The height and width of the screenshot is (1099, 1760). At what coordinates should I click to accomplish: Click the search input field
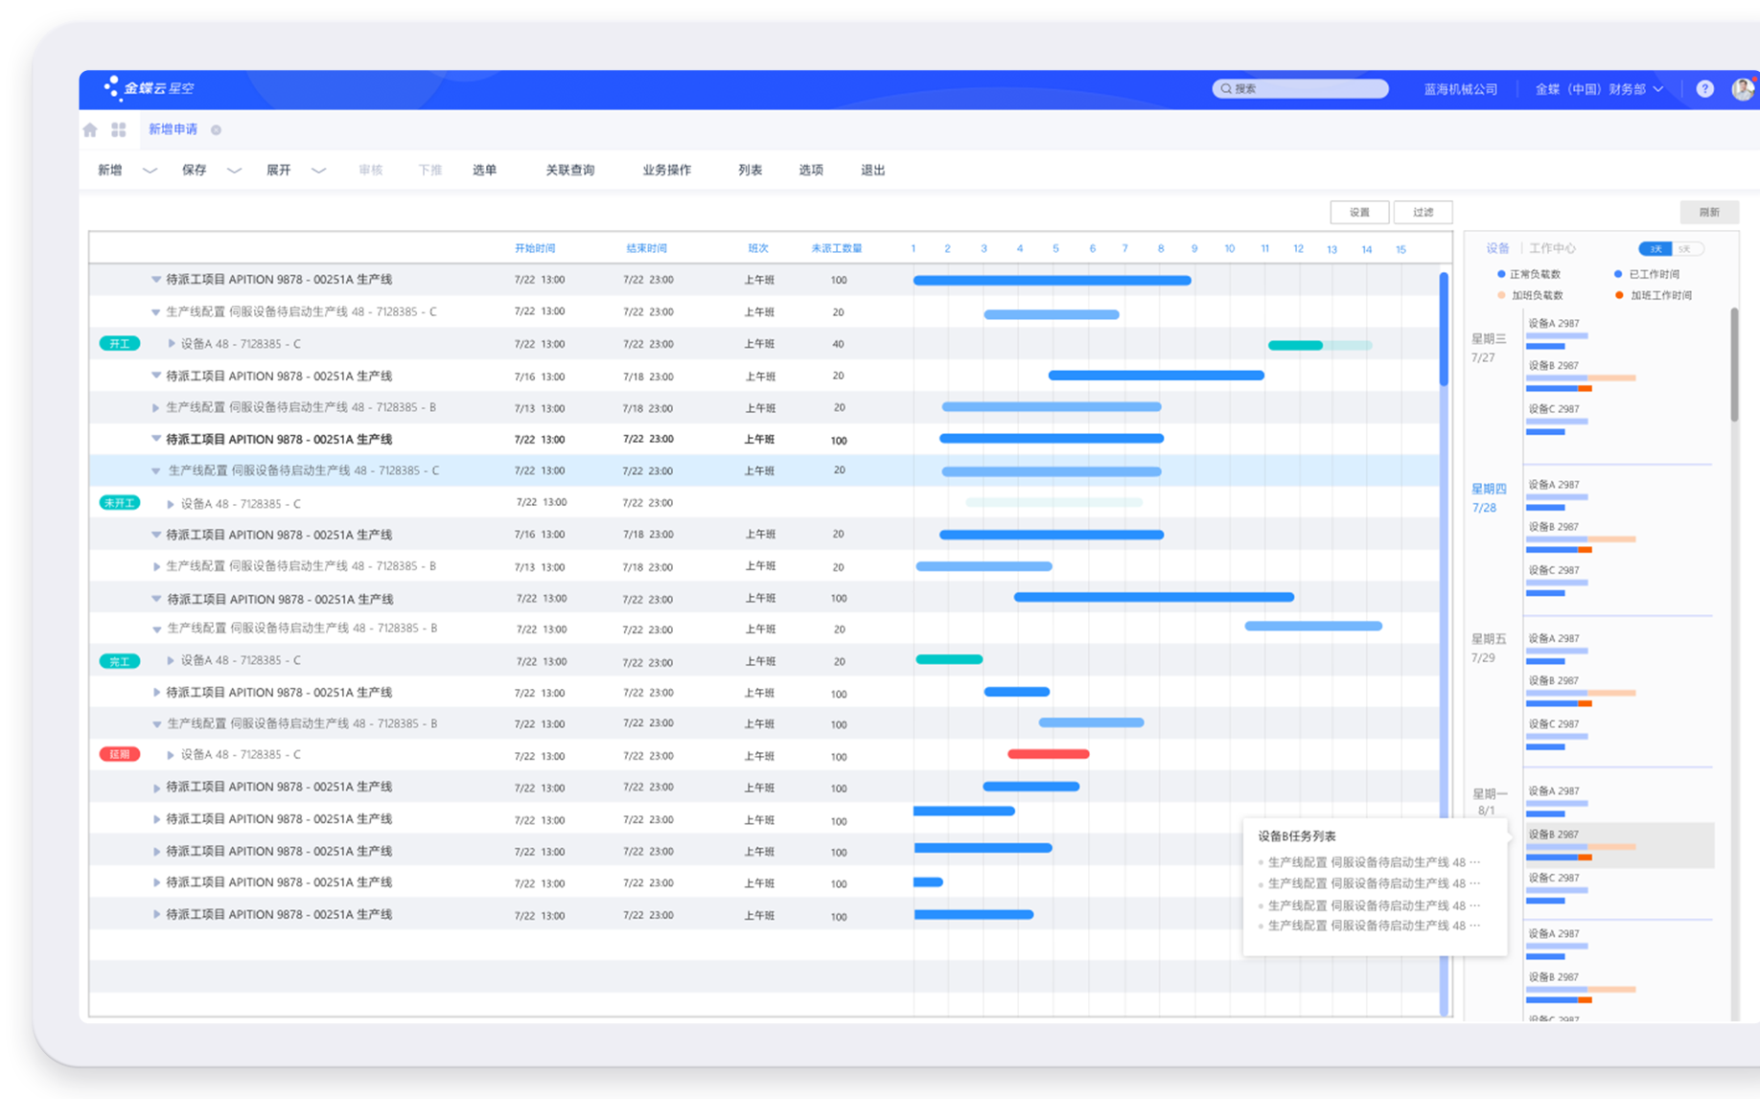coord(1301,89)
